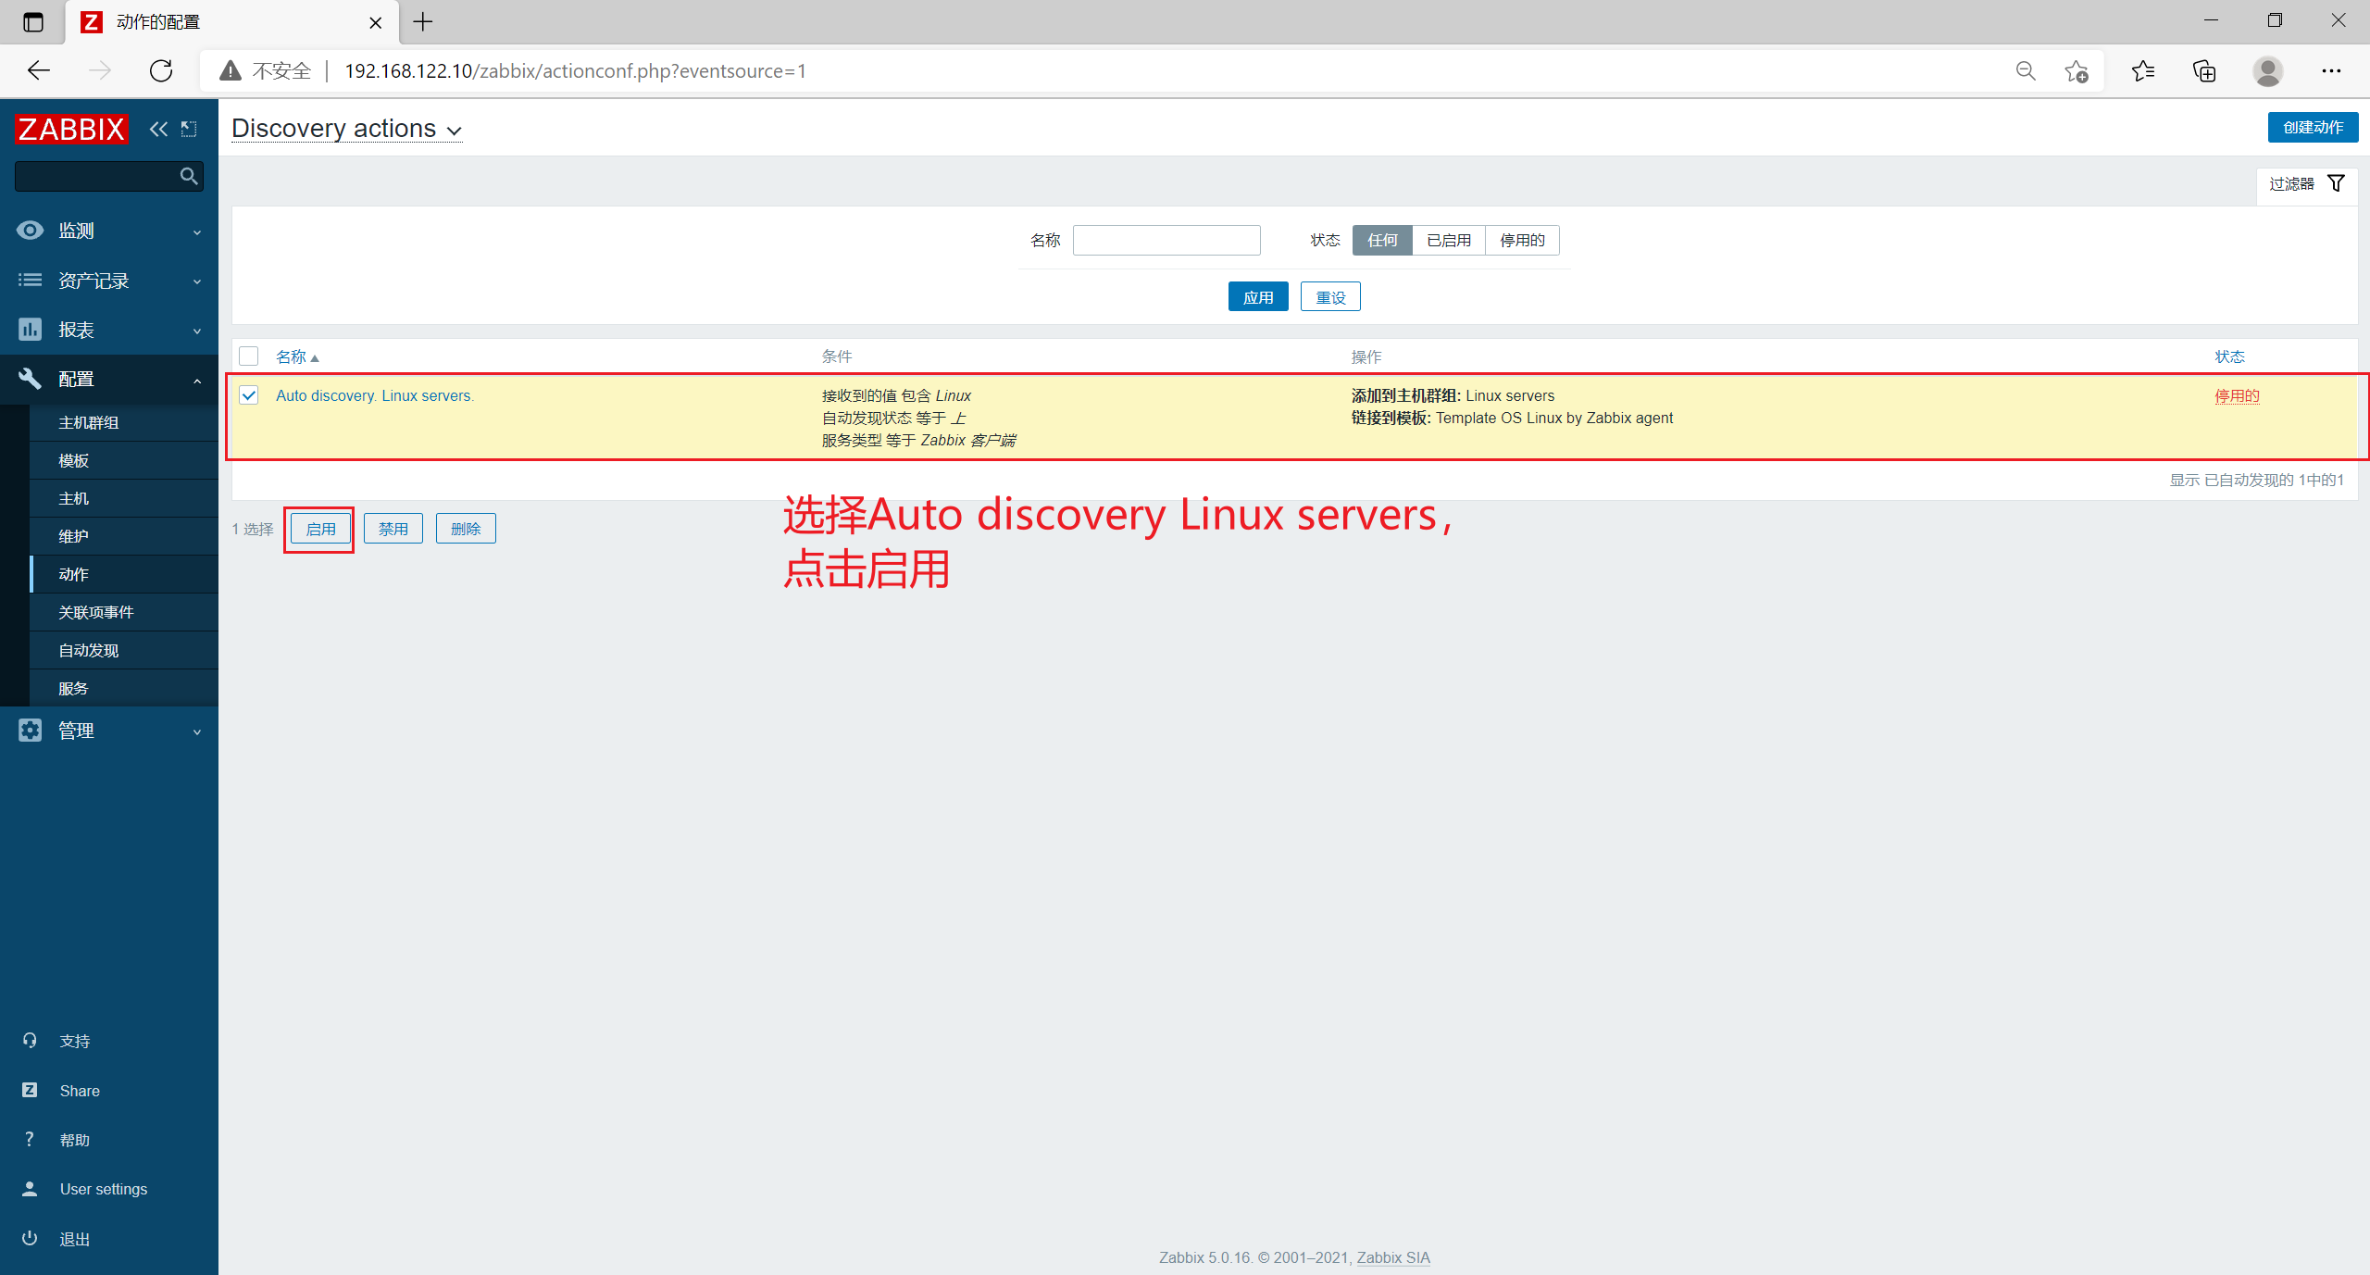Toggle the 停用的 status link in row
The width and height of the screenshot is (2370, 1275).
click(2237, 395)
